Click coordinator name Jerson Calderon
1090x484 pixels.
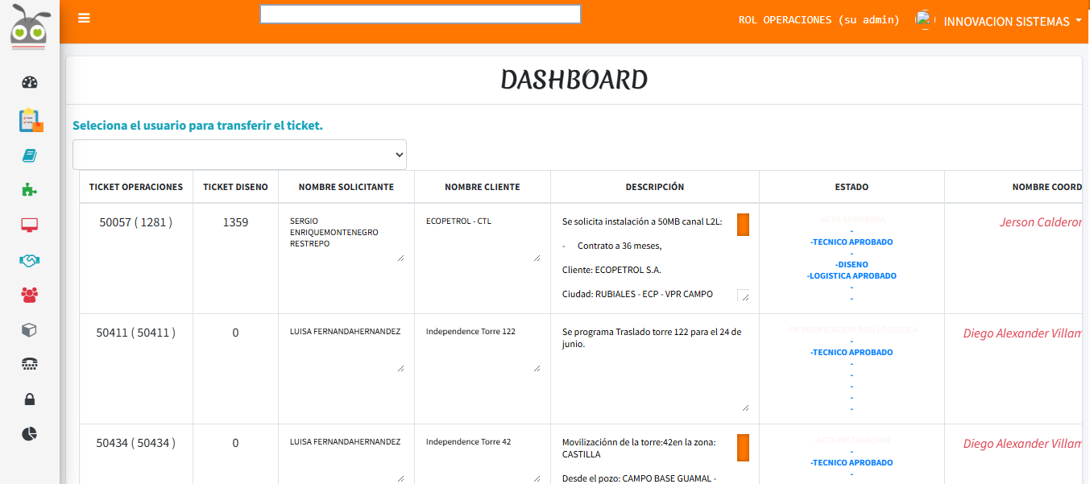[x=1041, y=222]
